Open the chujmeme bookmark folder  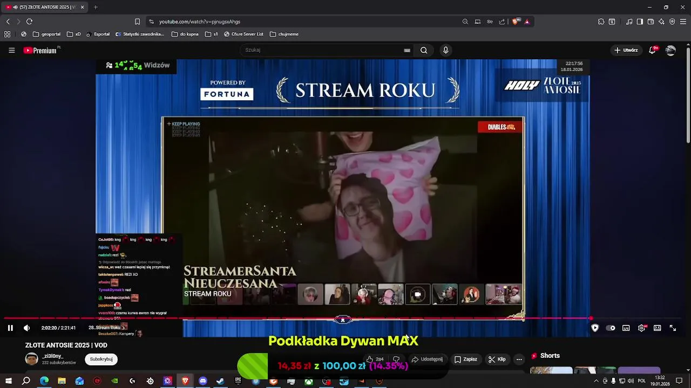pyautogui.click(x=284, y=34)
